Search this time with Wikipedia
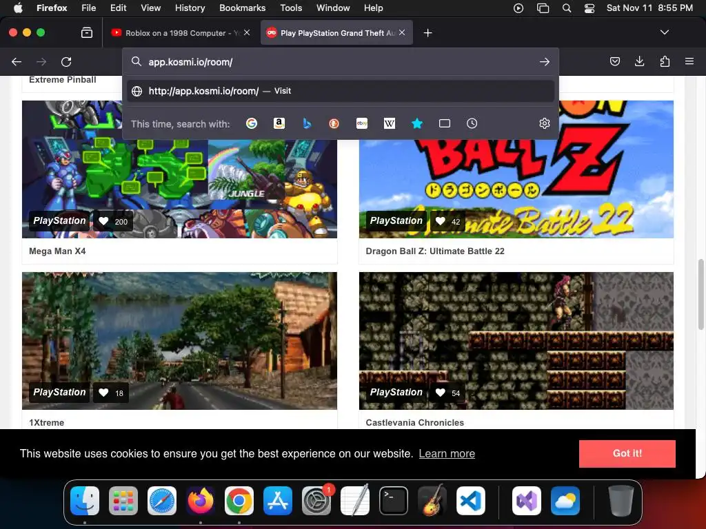 (390, 123)
